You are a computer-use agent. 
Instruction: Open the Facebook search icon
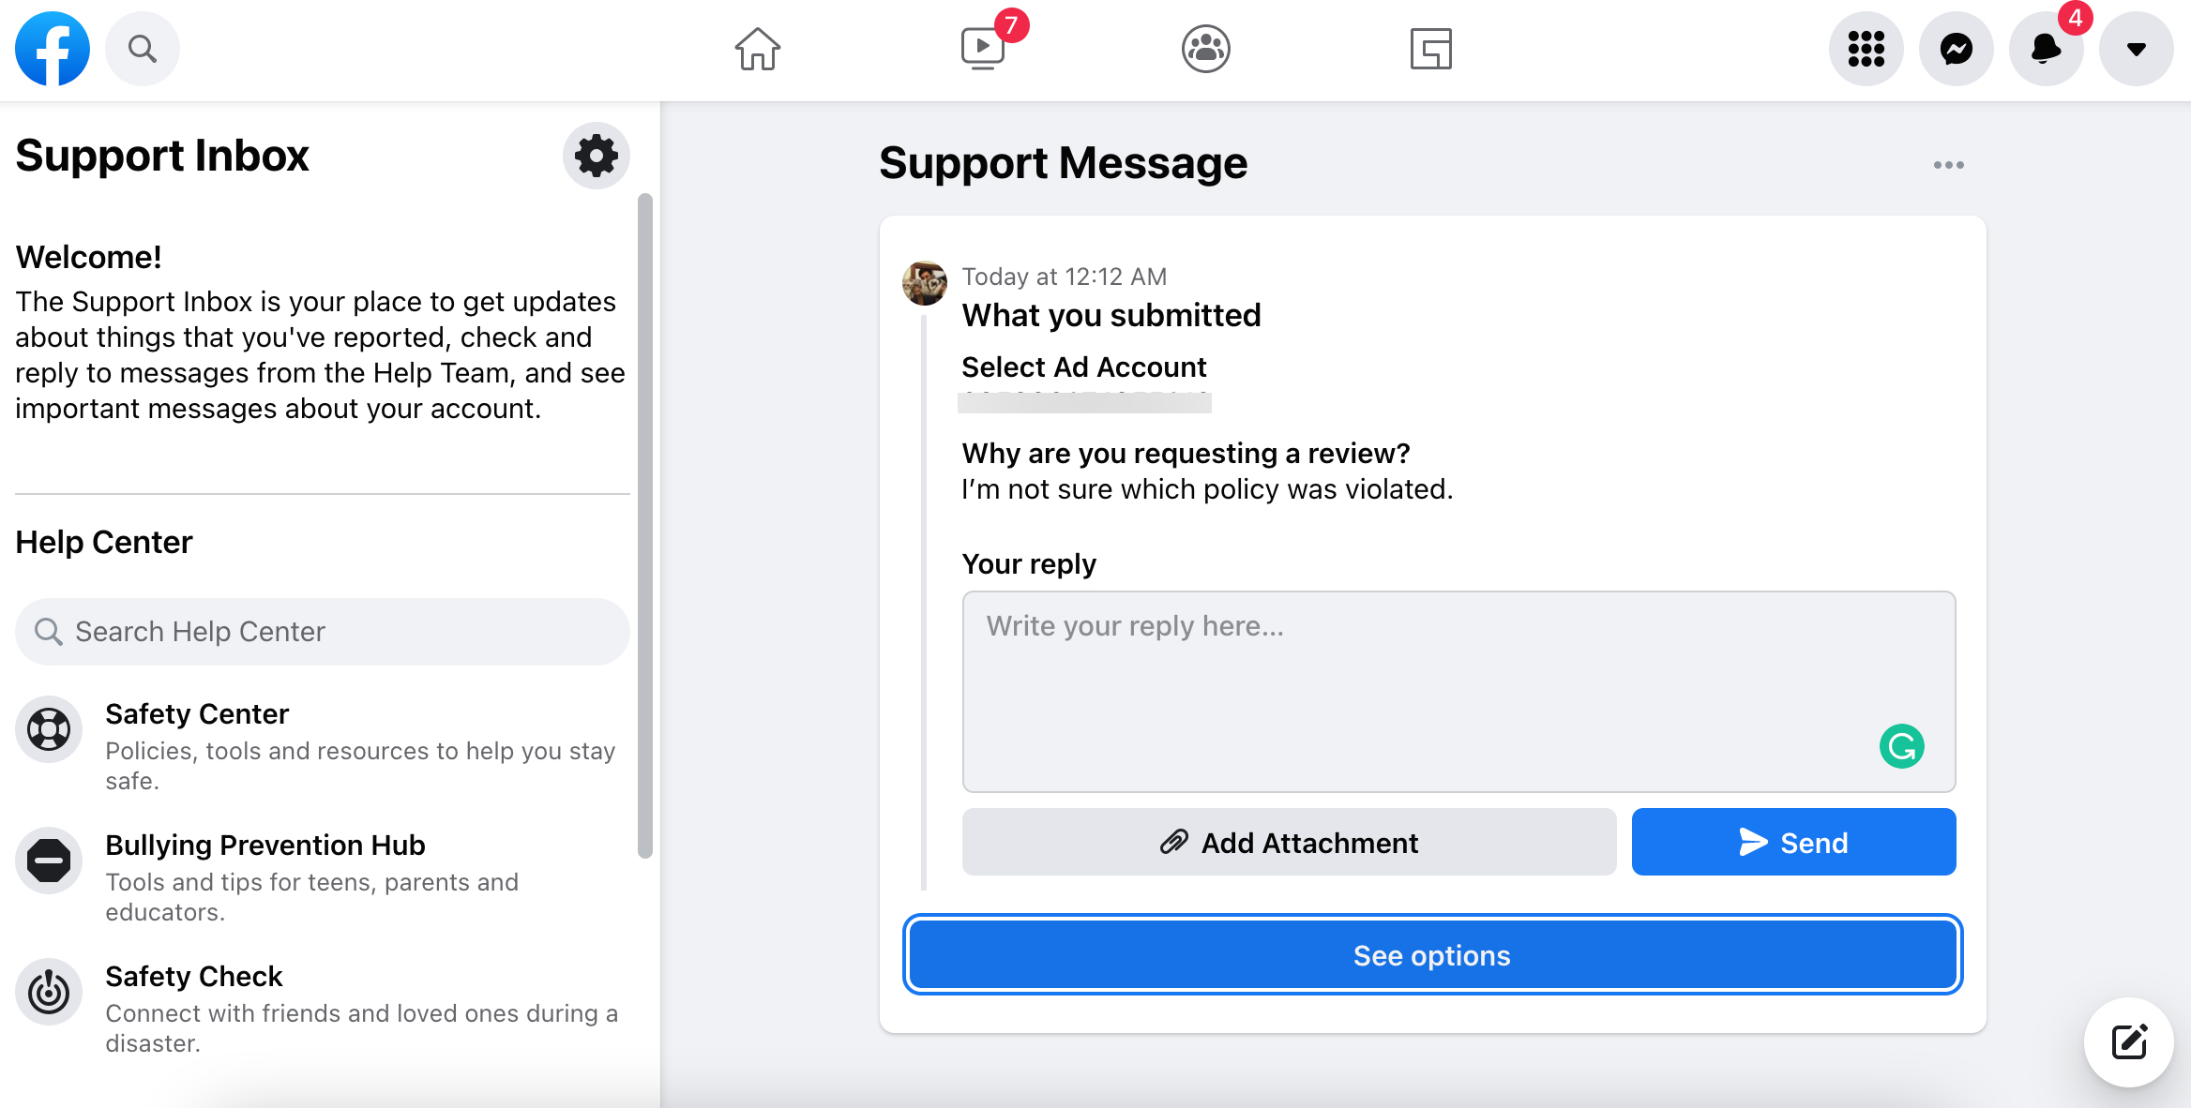[x=142, y=49]
